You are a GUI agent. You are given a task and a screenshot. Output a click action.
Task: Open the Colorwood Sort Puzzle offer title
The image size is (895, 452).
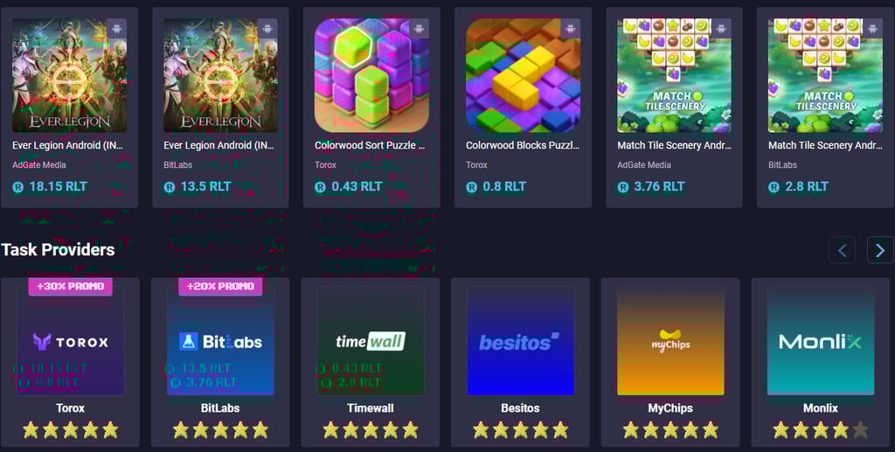(x=370, y=145)
